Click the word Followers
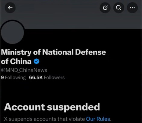 (54, 77)
